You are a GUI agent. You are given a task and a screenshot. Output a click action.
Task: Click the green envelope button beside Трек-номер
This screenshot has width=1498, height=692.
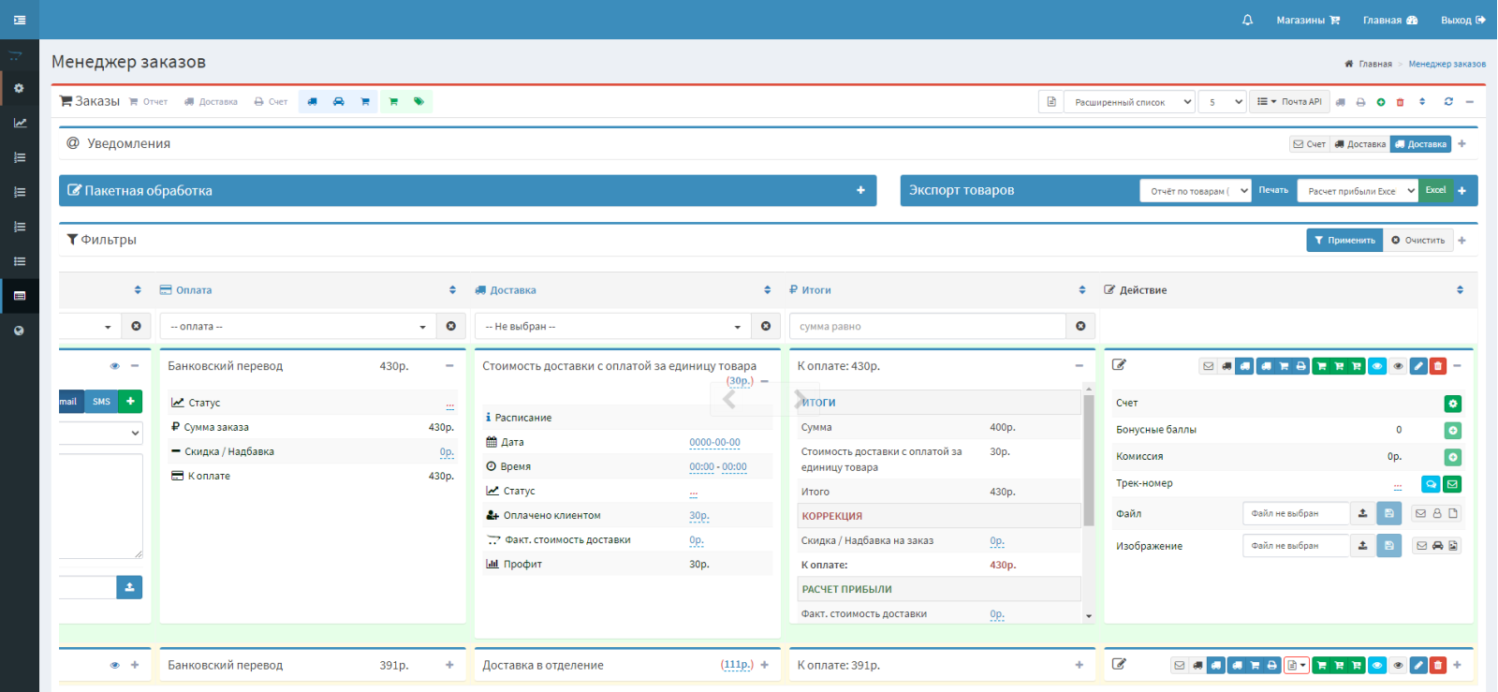(1452, 484)
